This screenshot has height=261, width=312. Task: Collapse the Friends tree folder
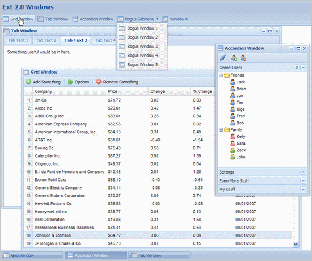click(x=221, y=75)
